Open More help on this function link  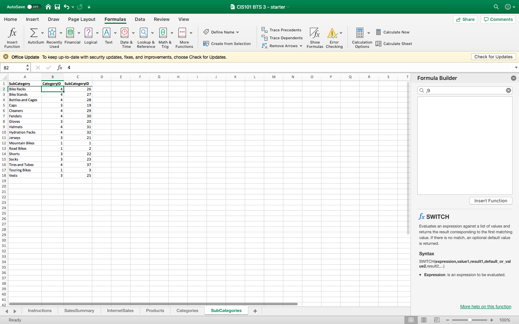[x=485, y=307]
